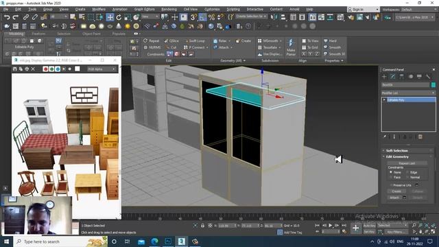
Task: Redo the undone action
Action: point(16,17)
